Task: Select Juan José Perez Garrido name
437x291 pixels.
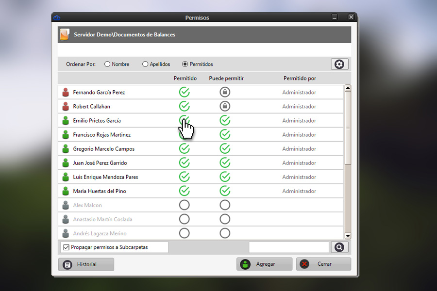Action: coord(100,163)
